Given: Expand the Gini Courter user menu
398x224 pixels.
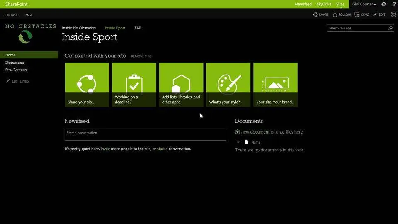Looking at the screenshot, I should point(364,4).
